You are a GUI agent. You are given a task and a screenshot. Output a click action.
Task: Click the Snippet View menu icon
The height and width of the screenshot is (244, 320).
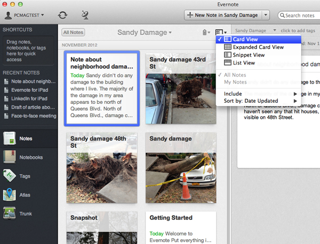(x=228, y=55)
